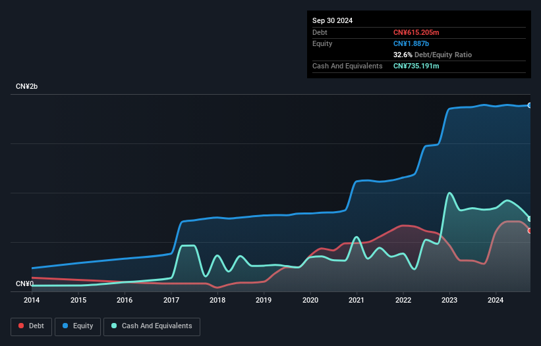541x346 pixels.
Task: Click the 2023 x-axis label
Action: pyautogui.click(x=449, y=300)
